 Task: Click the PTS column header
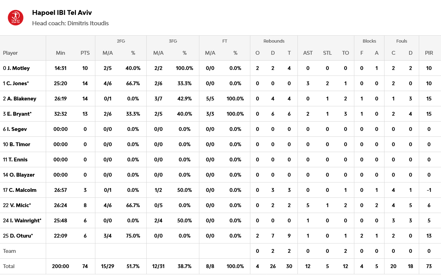85,53
